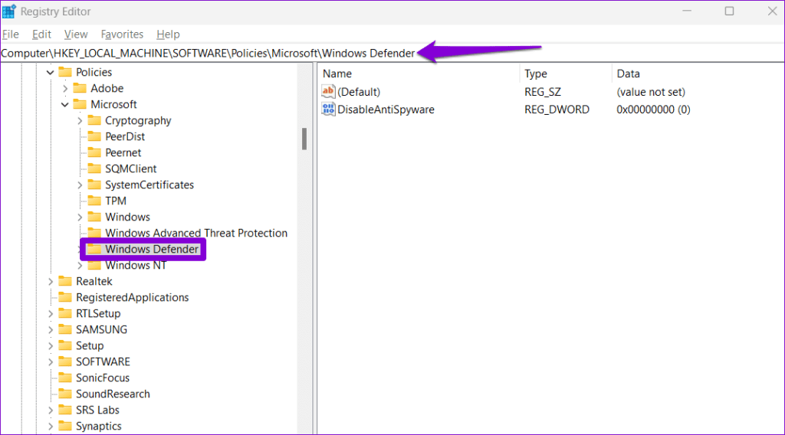Select the Windows Defender folder icon
Screen dimensions: 785x435
point(94,250)
